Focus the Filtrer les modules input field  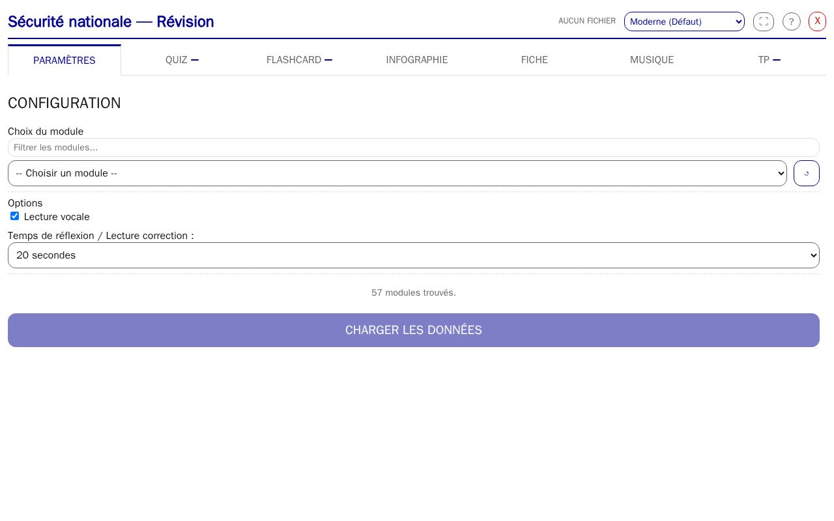(x=414, y=147)
